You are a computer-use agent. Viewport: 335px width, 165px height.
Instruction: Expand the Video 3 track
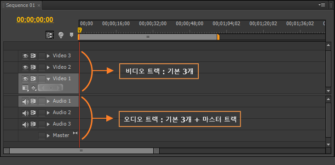(48, 56)
